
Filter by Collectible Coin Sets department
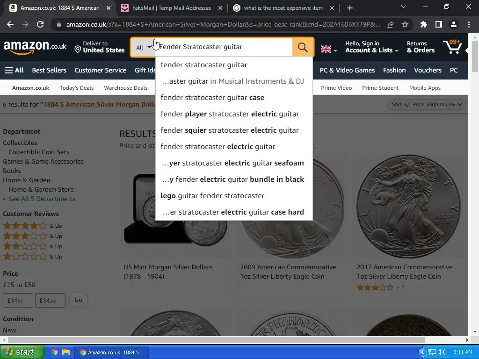[39, 152]
